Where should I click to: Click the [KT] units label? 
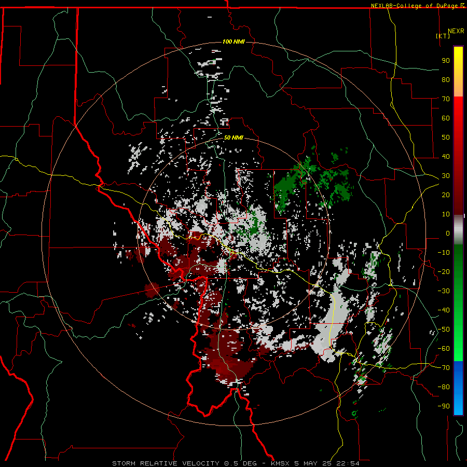pos(443,36)
